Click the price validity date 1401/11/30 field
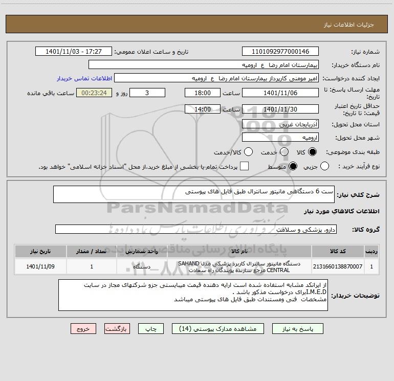 click(280, 109)
